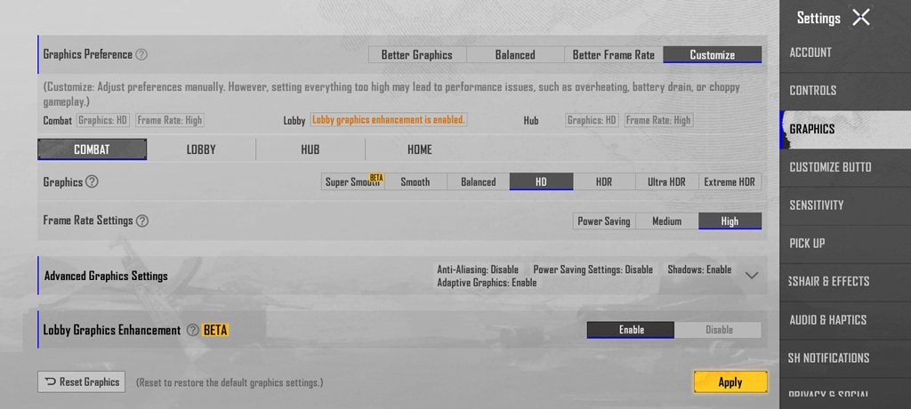
Task: Click help icon next to Graphics Preference
Action: click(x=141, y=54)
